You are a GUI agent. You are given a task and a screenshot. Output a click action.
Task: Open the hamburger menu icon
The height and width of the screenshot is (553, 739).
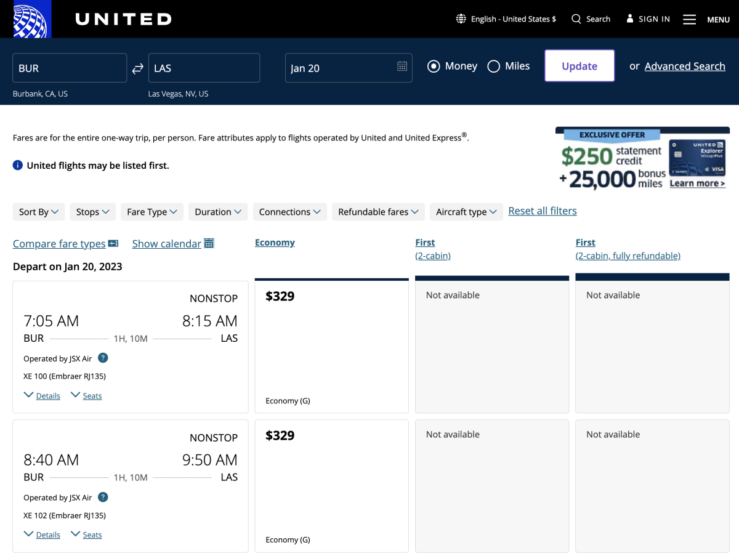[x=689, y=20]
